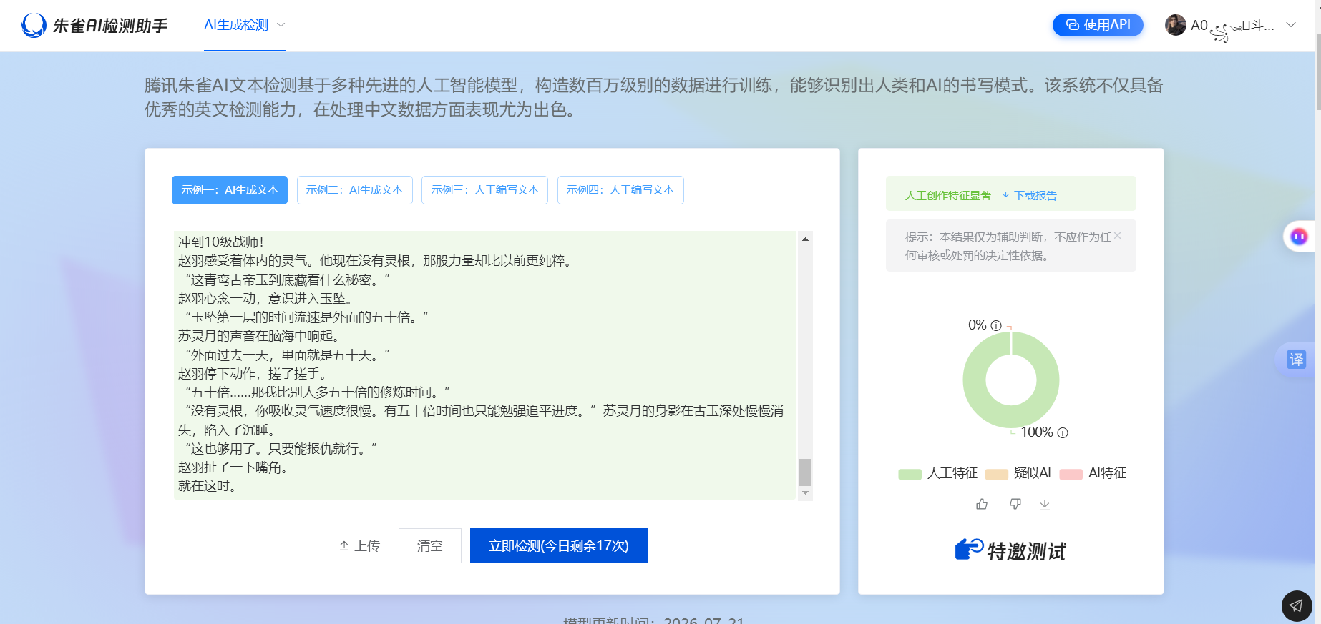This screenshot has height=624, width=1321.
Task: Select 示例四：人工编写文本 sample
Action: (x=620, y=190)
